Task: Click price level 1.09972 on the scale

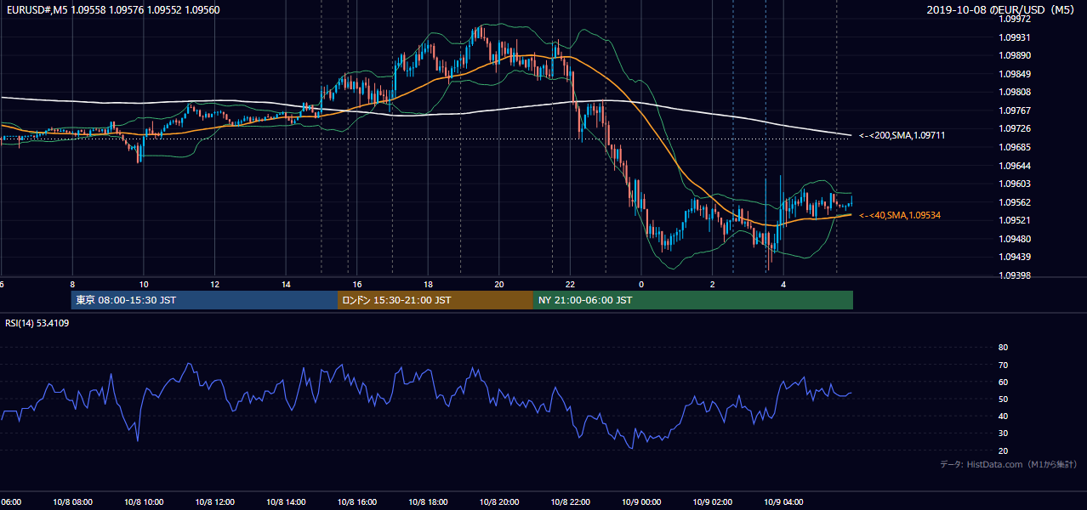Action: tap(1015, 19)
